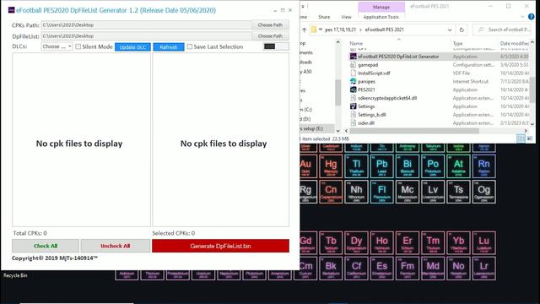Click breadcrumb chevron after pes 17,18,19,21
Screen dimensions: 540x304
point(360,30)
